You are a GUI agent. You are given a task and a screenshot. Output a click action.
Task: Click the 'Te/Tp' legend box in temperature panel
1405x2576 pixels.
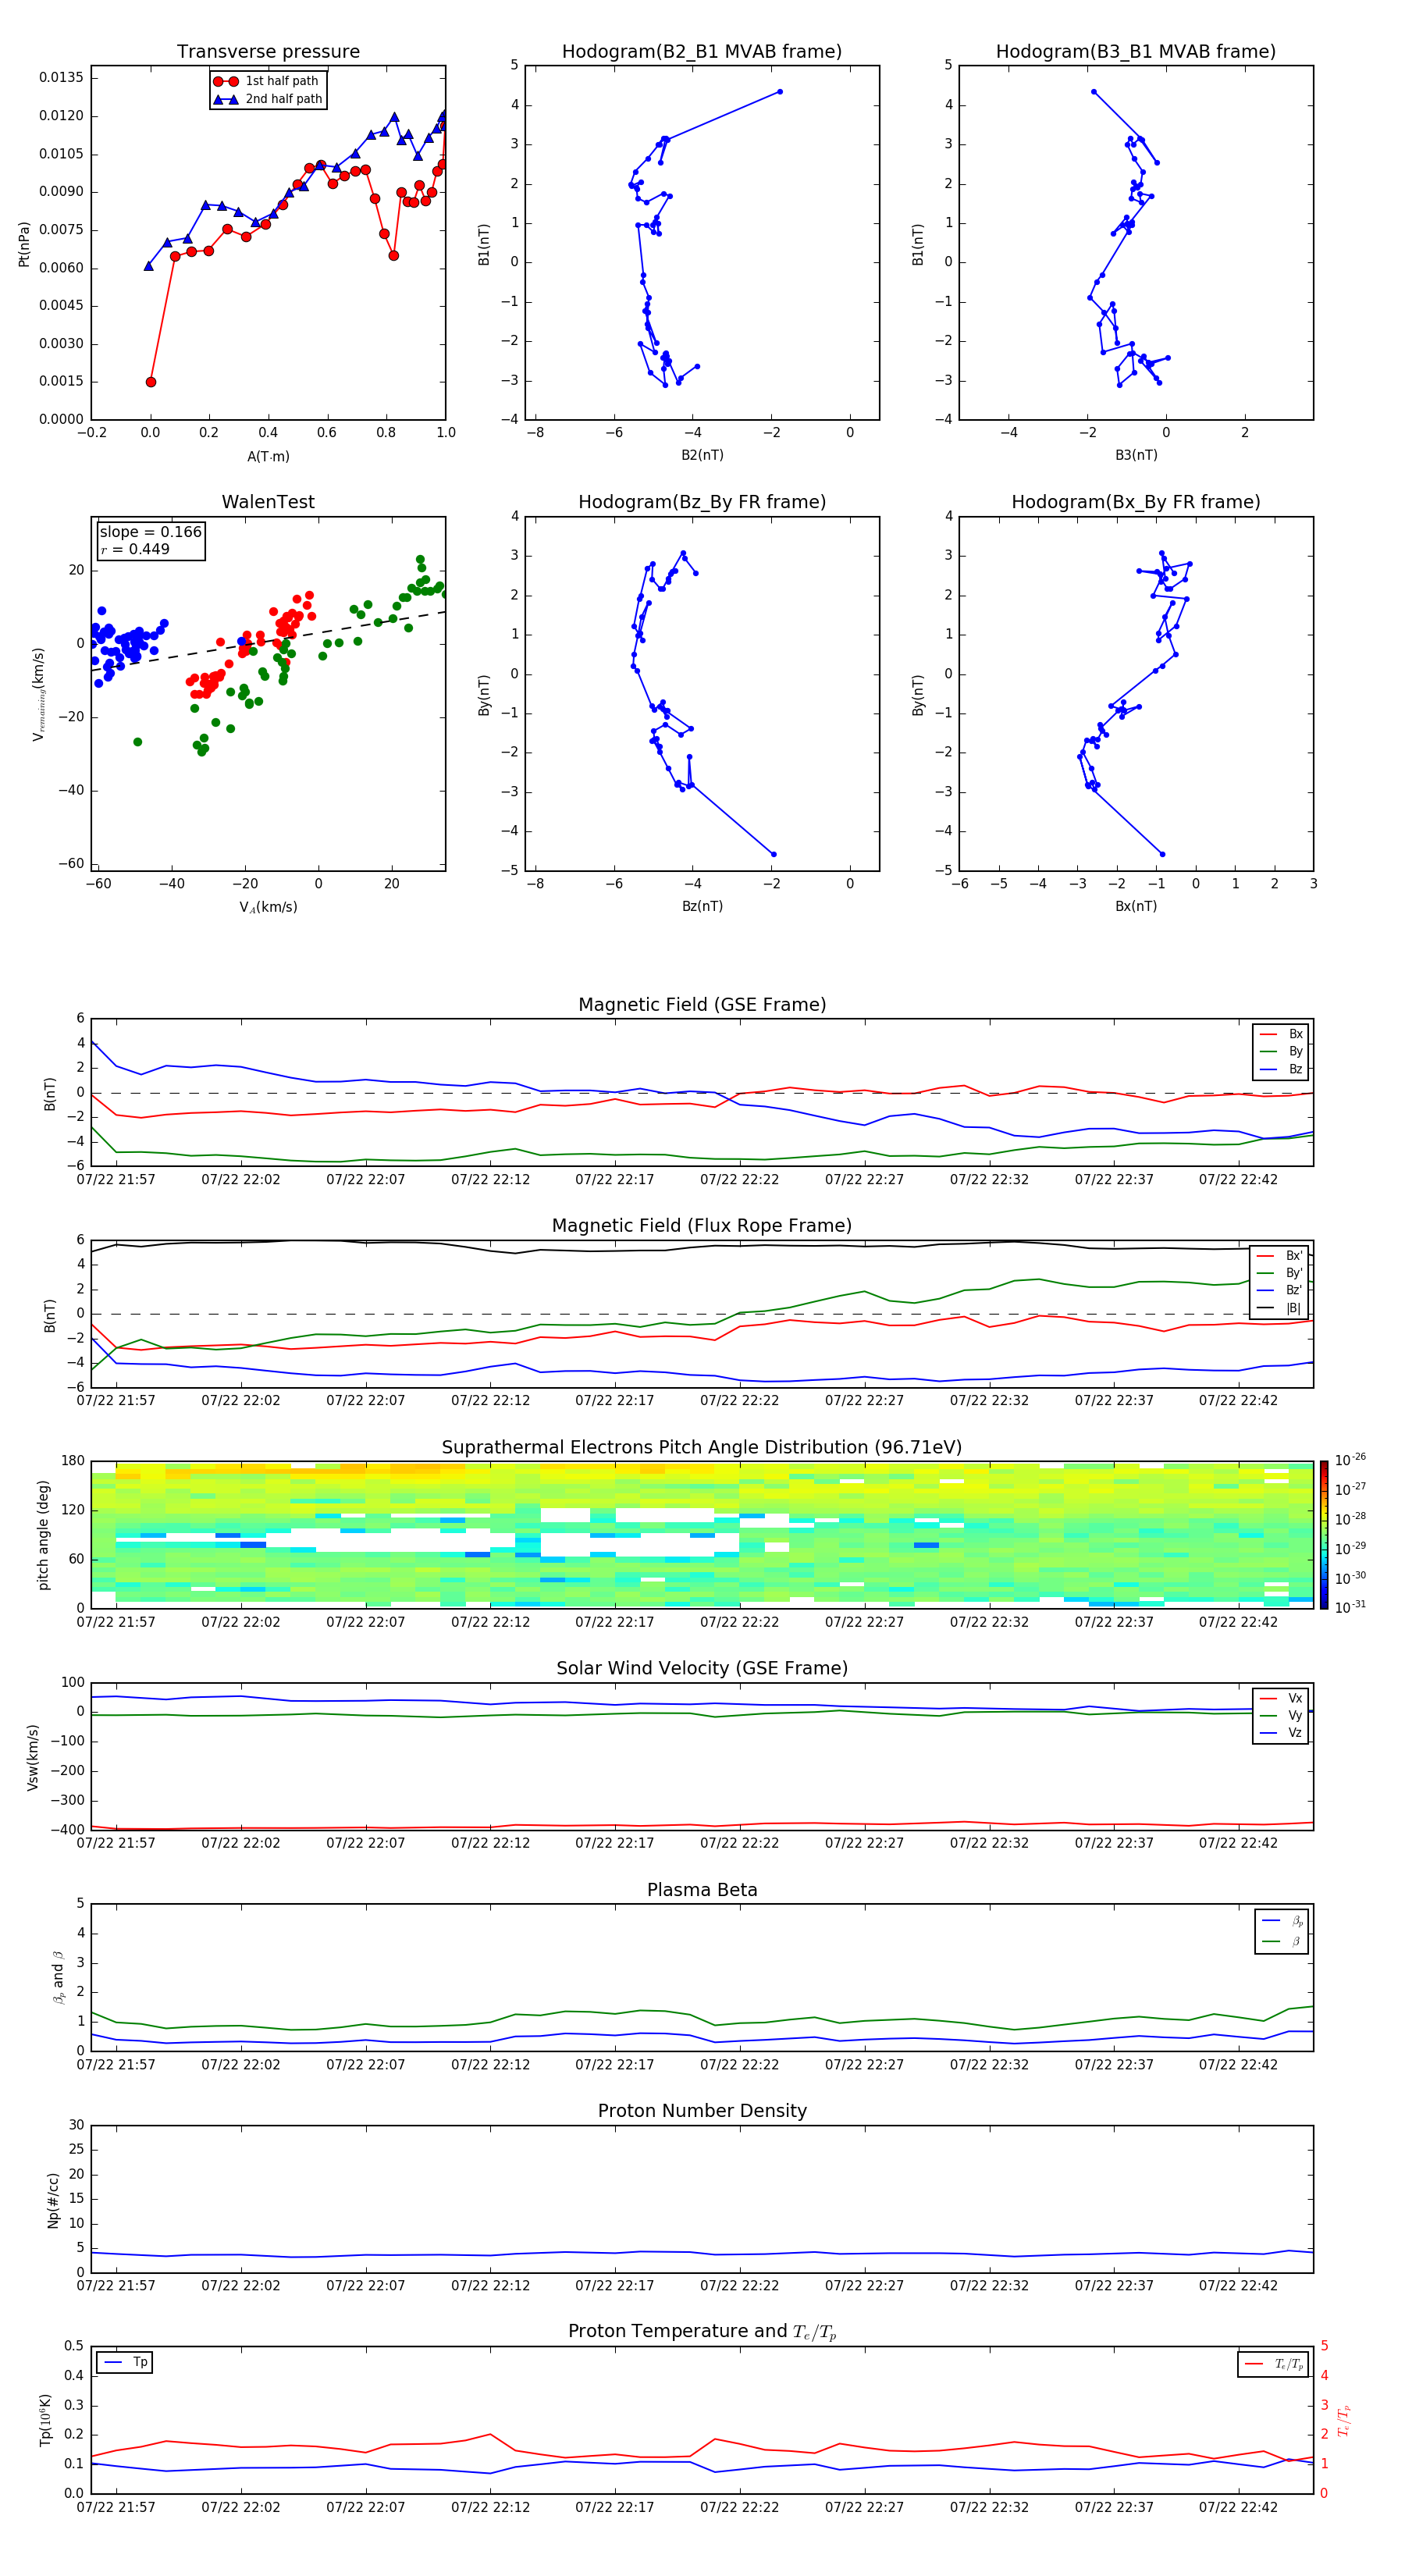click(1273, 2364)
